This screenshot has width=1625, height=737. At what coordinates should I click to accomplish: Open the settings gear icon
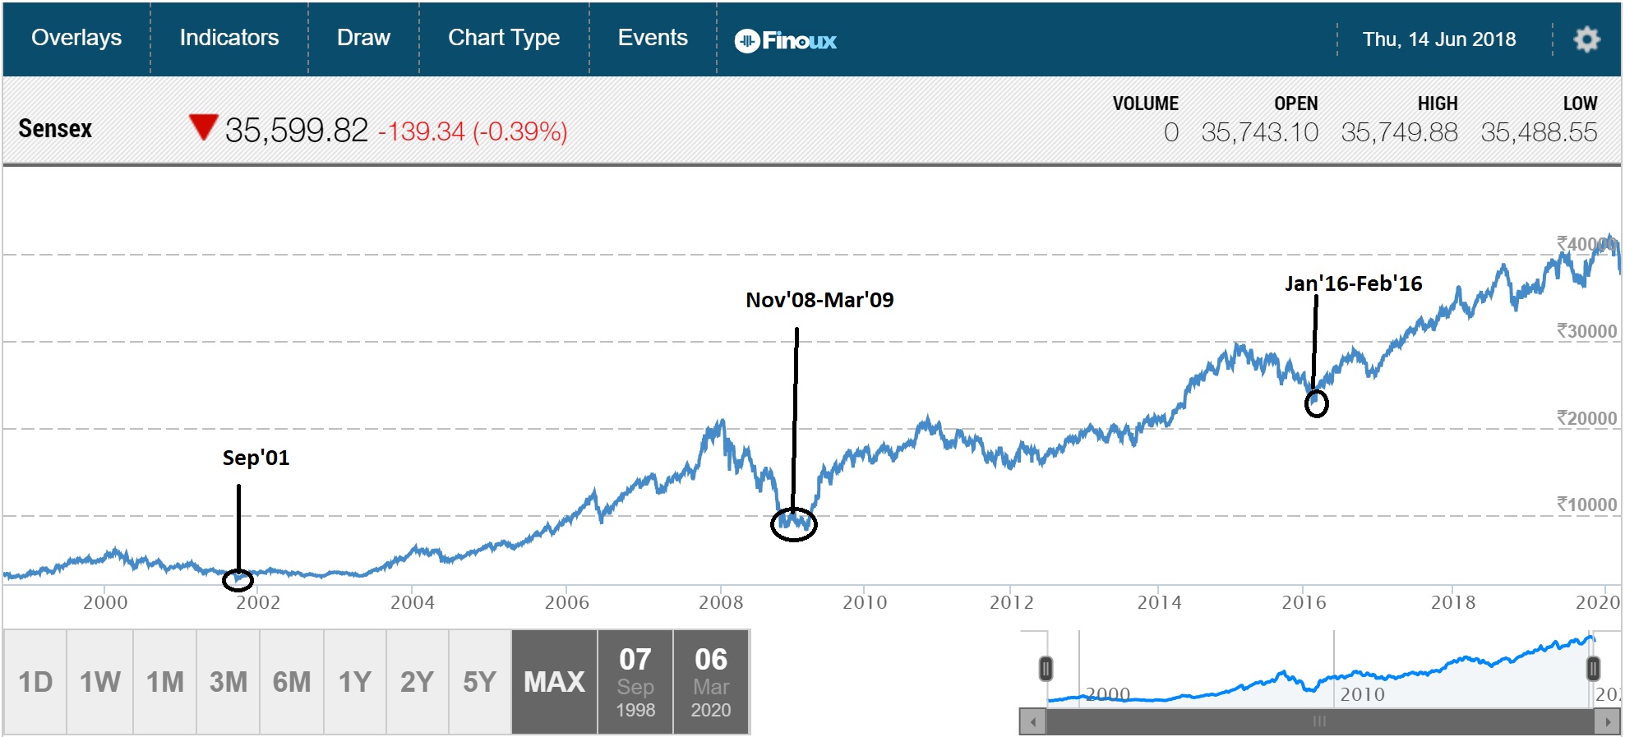coord(1586,39)
